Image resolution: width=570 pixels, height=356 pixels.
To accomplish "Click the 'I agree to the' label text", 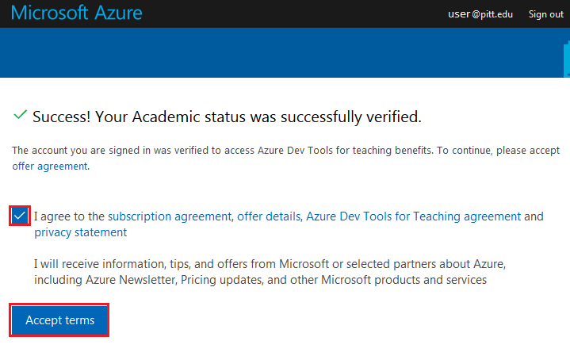I will pyautogui.click(x=70, y=216).
